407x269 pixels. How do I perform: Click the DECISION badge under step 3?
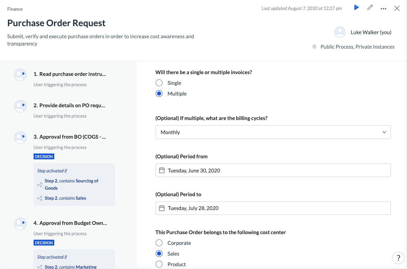pos(44,156)
